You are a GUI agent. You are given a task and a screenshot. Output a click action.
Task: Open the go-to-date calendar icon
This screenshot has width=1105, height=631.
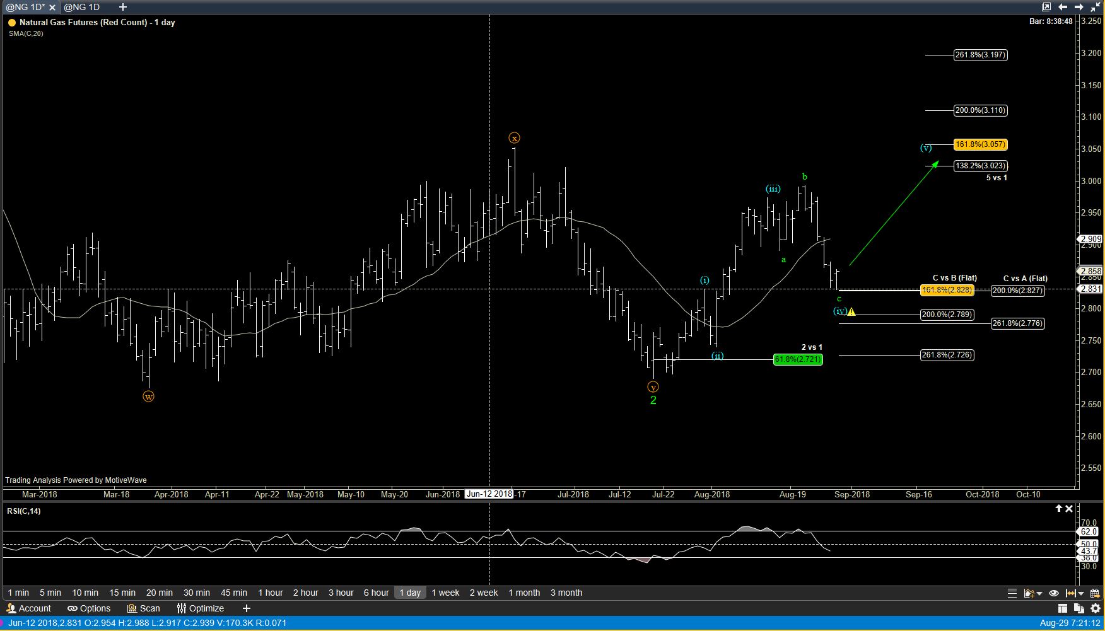pyautogui.click(x=1095, y=593)
